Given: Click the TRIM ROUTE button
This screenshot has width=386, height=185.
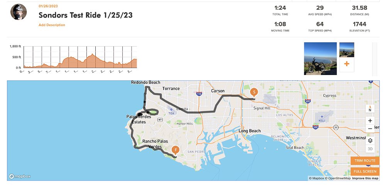Looking at the screenshot, I should 364,160.
